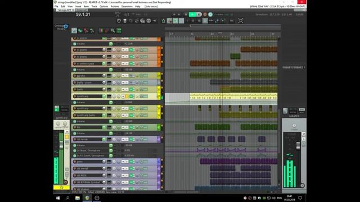Open the File menu
Viewport: 360px width, 202px height.
pyautogui.click(x=56, y=6)
